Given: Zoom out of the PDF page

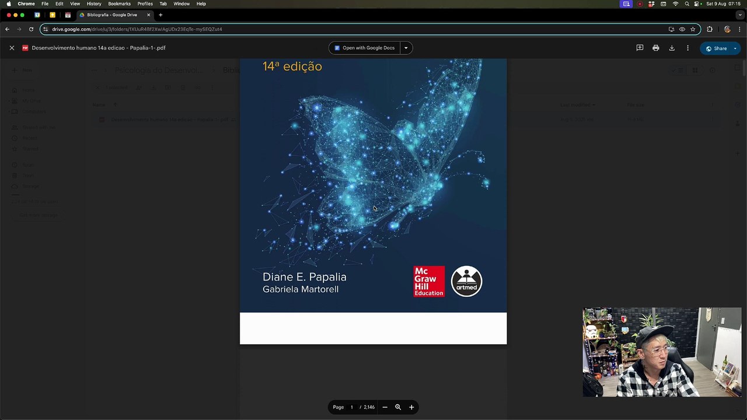Looking at the screenshot, I should [385, 407].
